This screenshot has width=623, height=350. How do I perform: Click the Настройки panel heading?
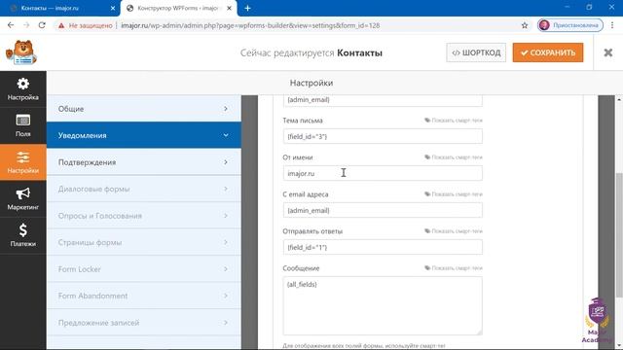pyautogui.click(x=311, y=83)
